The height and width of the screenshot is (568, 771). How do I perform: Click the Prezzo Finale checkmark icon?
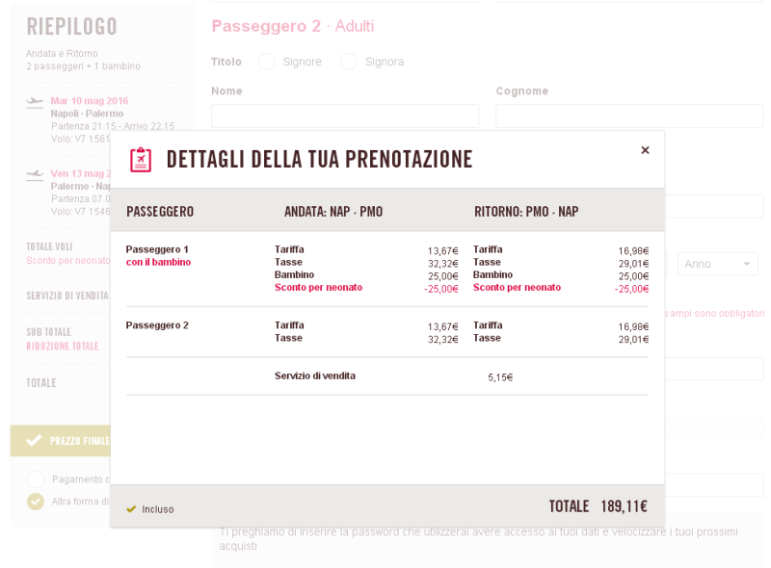pos(34,440)
